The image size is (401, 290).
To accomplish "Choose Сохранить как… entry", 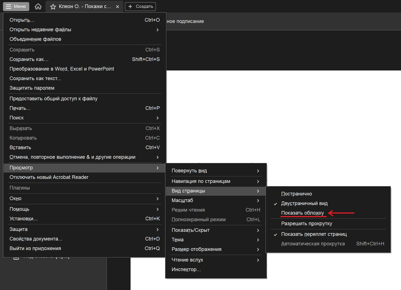I will [85, 59].
